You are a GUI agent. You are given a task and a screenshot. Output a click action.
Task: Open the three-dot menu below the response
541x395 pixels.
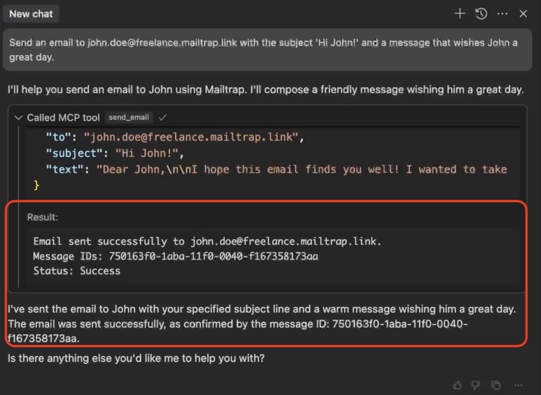518,385
